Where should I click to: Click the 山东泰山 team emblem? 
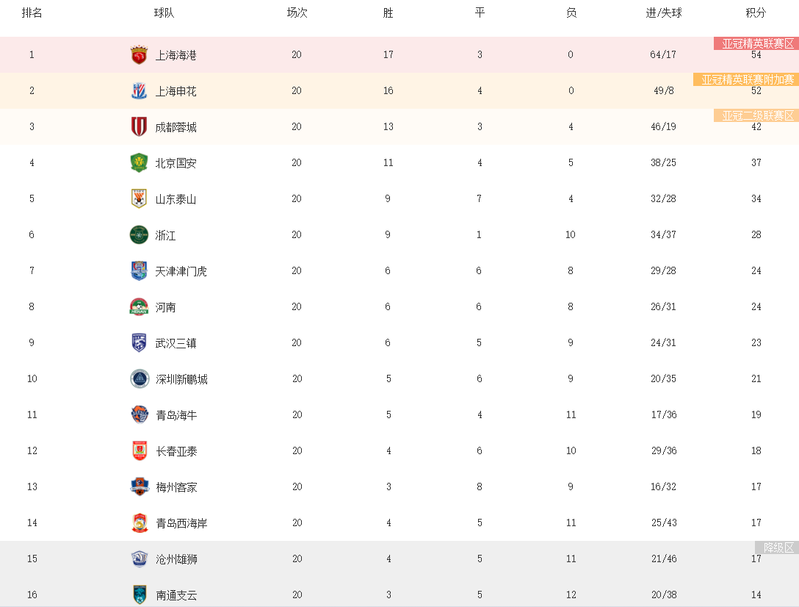point(139,198)
